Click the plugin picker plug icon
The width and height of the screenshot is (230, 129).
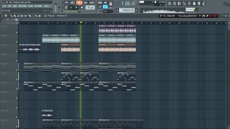click(199, 3)
